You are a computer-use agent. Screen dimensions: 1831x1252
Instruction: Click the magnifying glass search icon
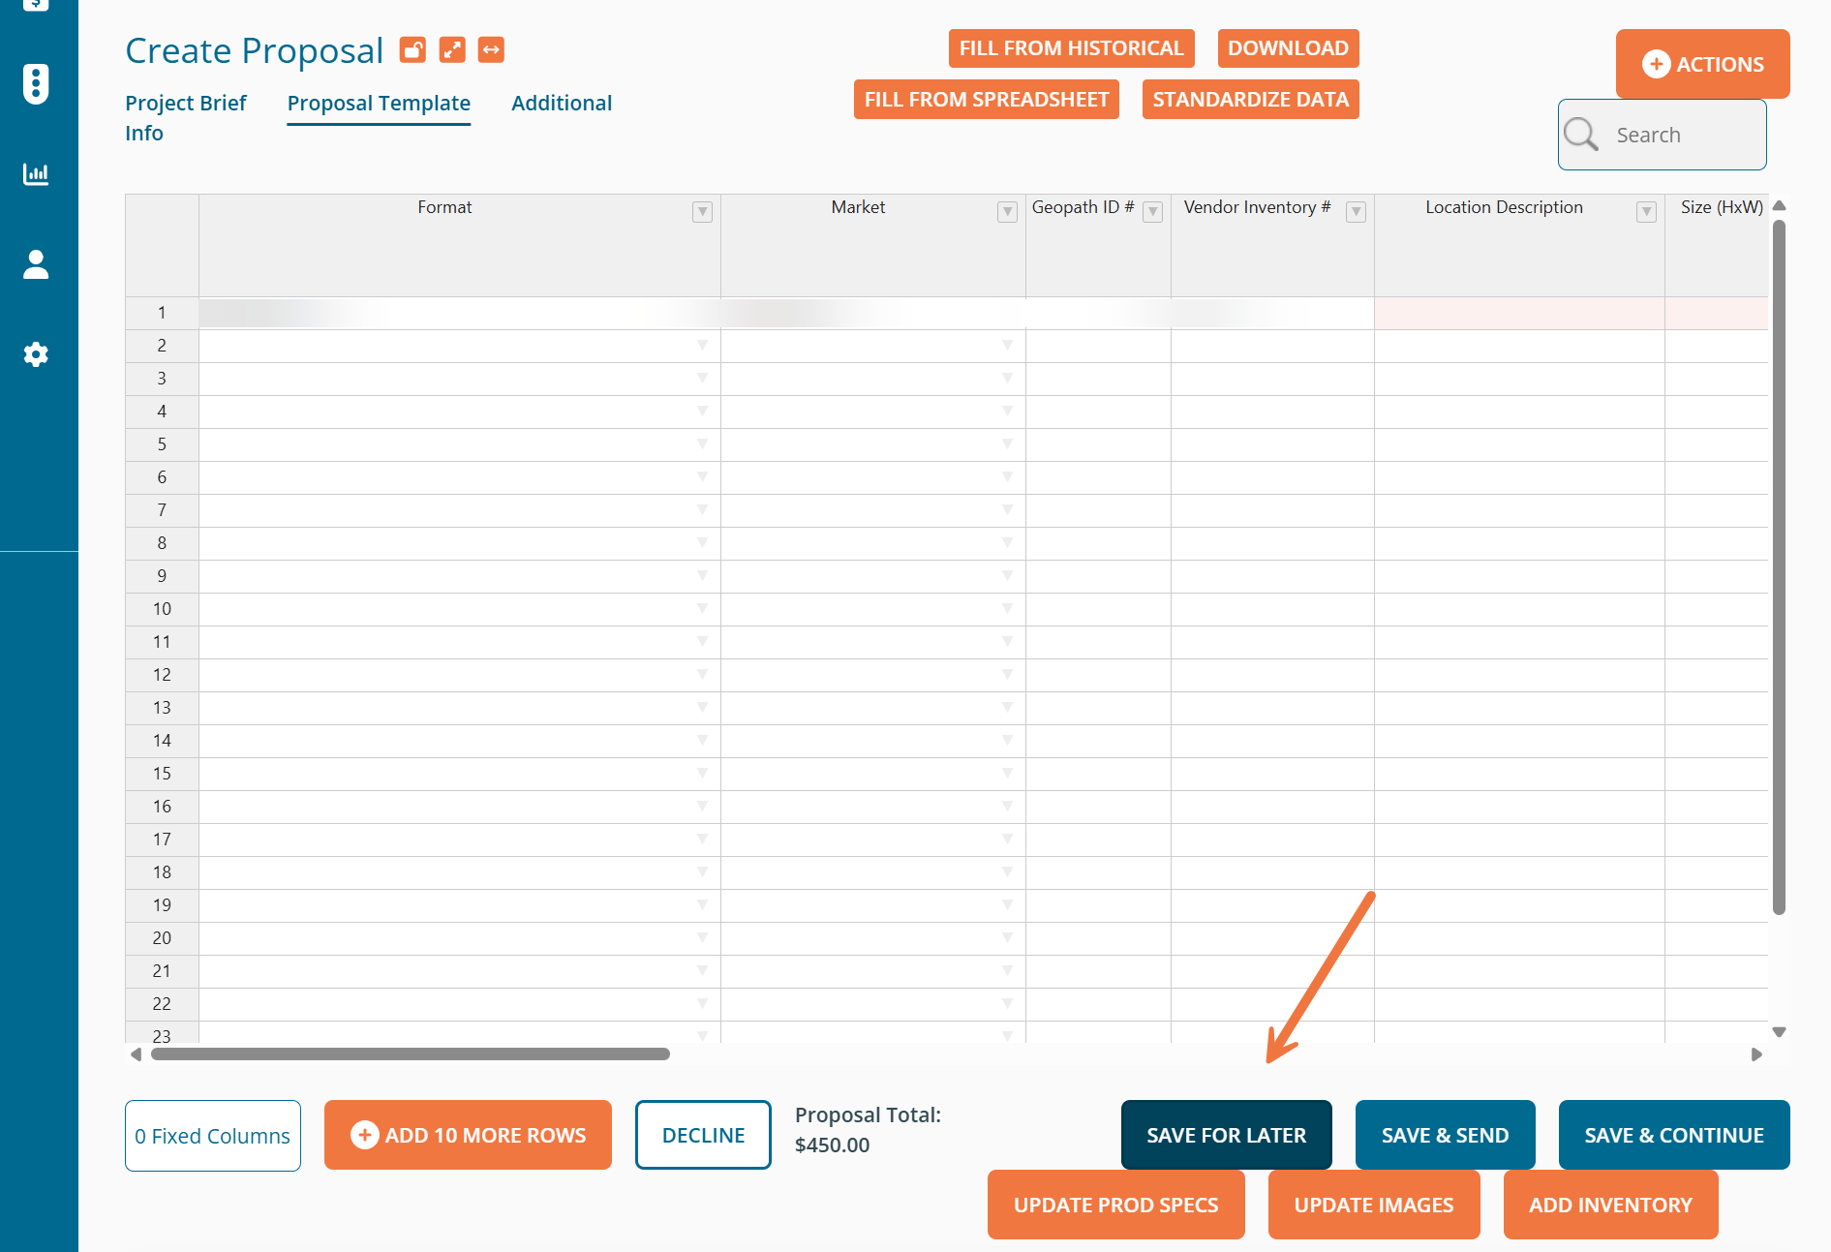point(1581,135)
